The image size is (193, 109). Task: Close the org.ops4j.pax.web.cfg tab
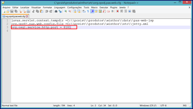(x=27, y=16)
